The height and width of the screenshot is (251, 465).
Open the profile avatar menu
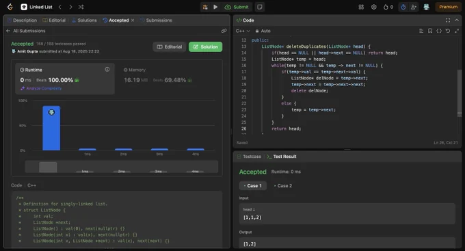click(426, 7)
